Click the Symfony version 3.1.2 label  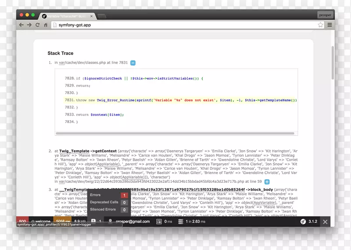pyautogui.click(x=313, y=221)
